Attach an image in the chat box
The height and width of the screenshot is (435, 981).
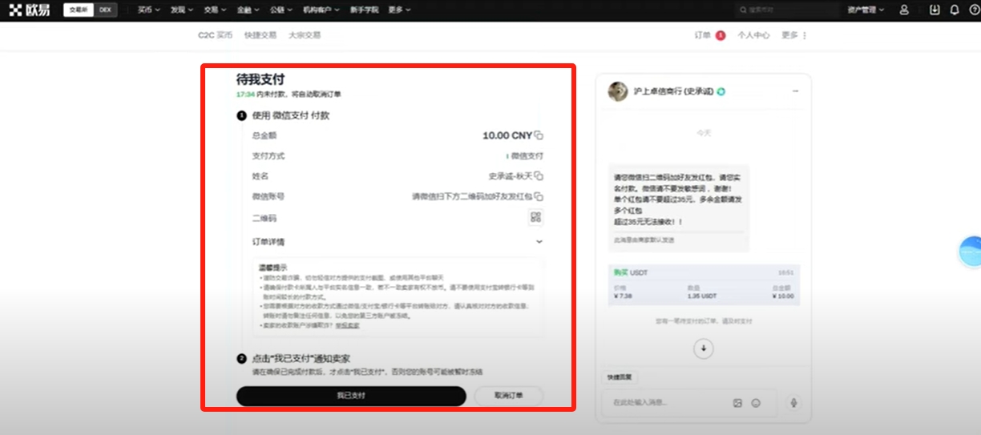pos(737,403)
